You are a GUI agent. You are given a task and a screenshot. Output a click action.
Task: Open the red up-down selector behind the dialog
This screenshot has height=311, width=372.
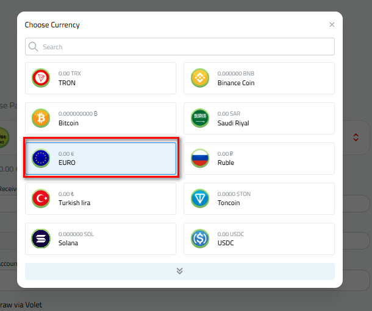pyautogui.click(x=356, y=138)
